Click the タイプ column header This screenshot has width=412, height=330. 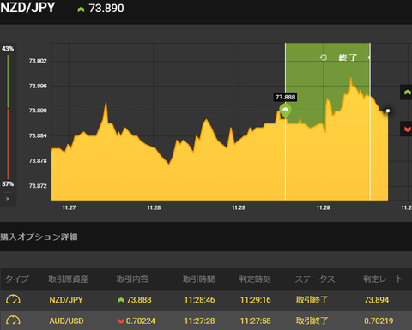(17, 279)
